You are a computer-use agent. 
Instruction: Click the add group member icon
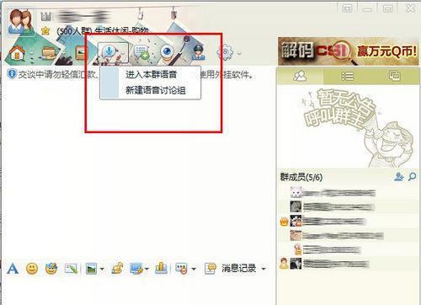point(398,177)
